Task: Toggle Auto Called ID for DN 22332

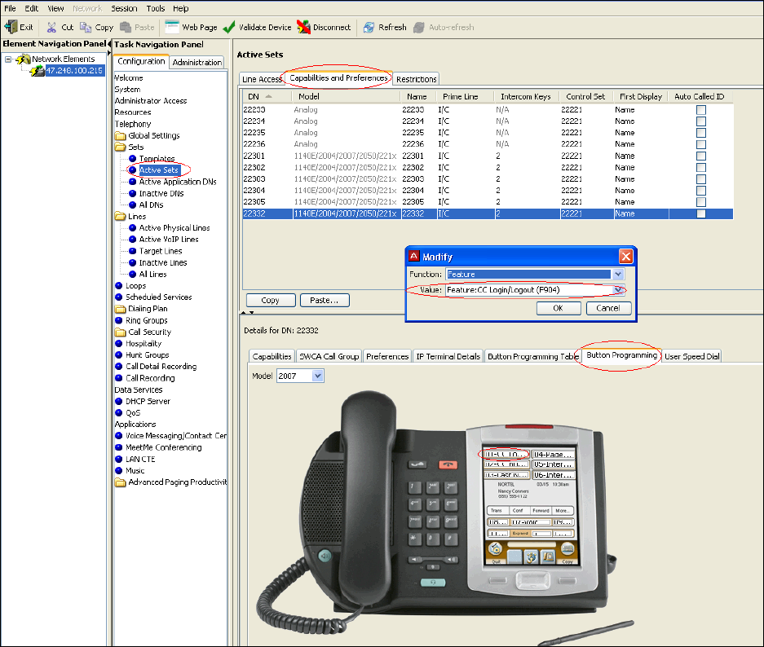Action: coord(700,213)
